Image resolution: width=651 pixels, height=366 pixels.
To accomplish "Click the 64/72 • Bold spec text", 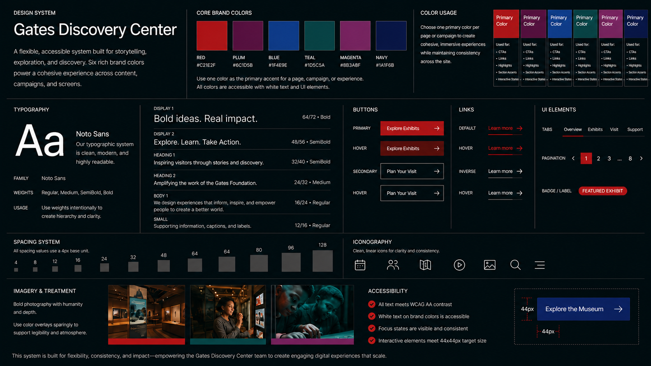I will tap(316, 117).
